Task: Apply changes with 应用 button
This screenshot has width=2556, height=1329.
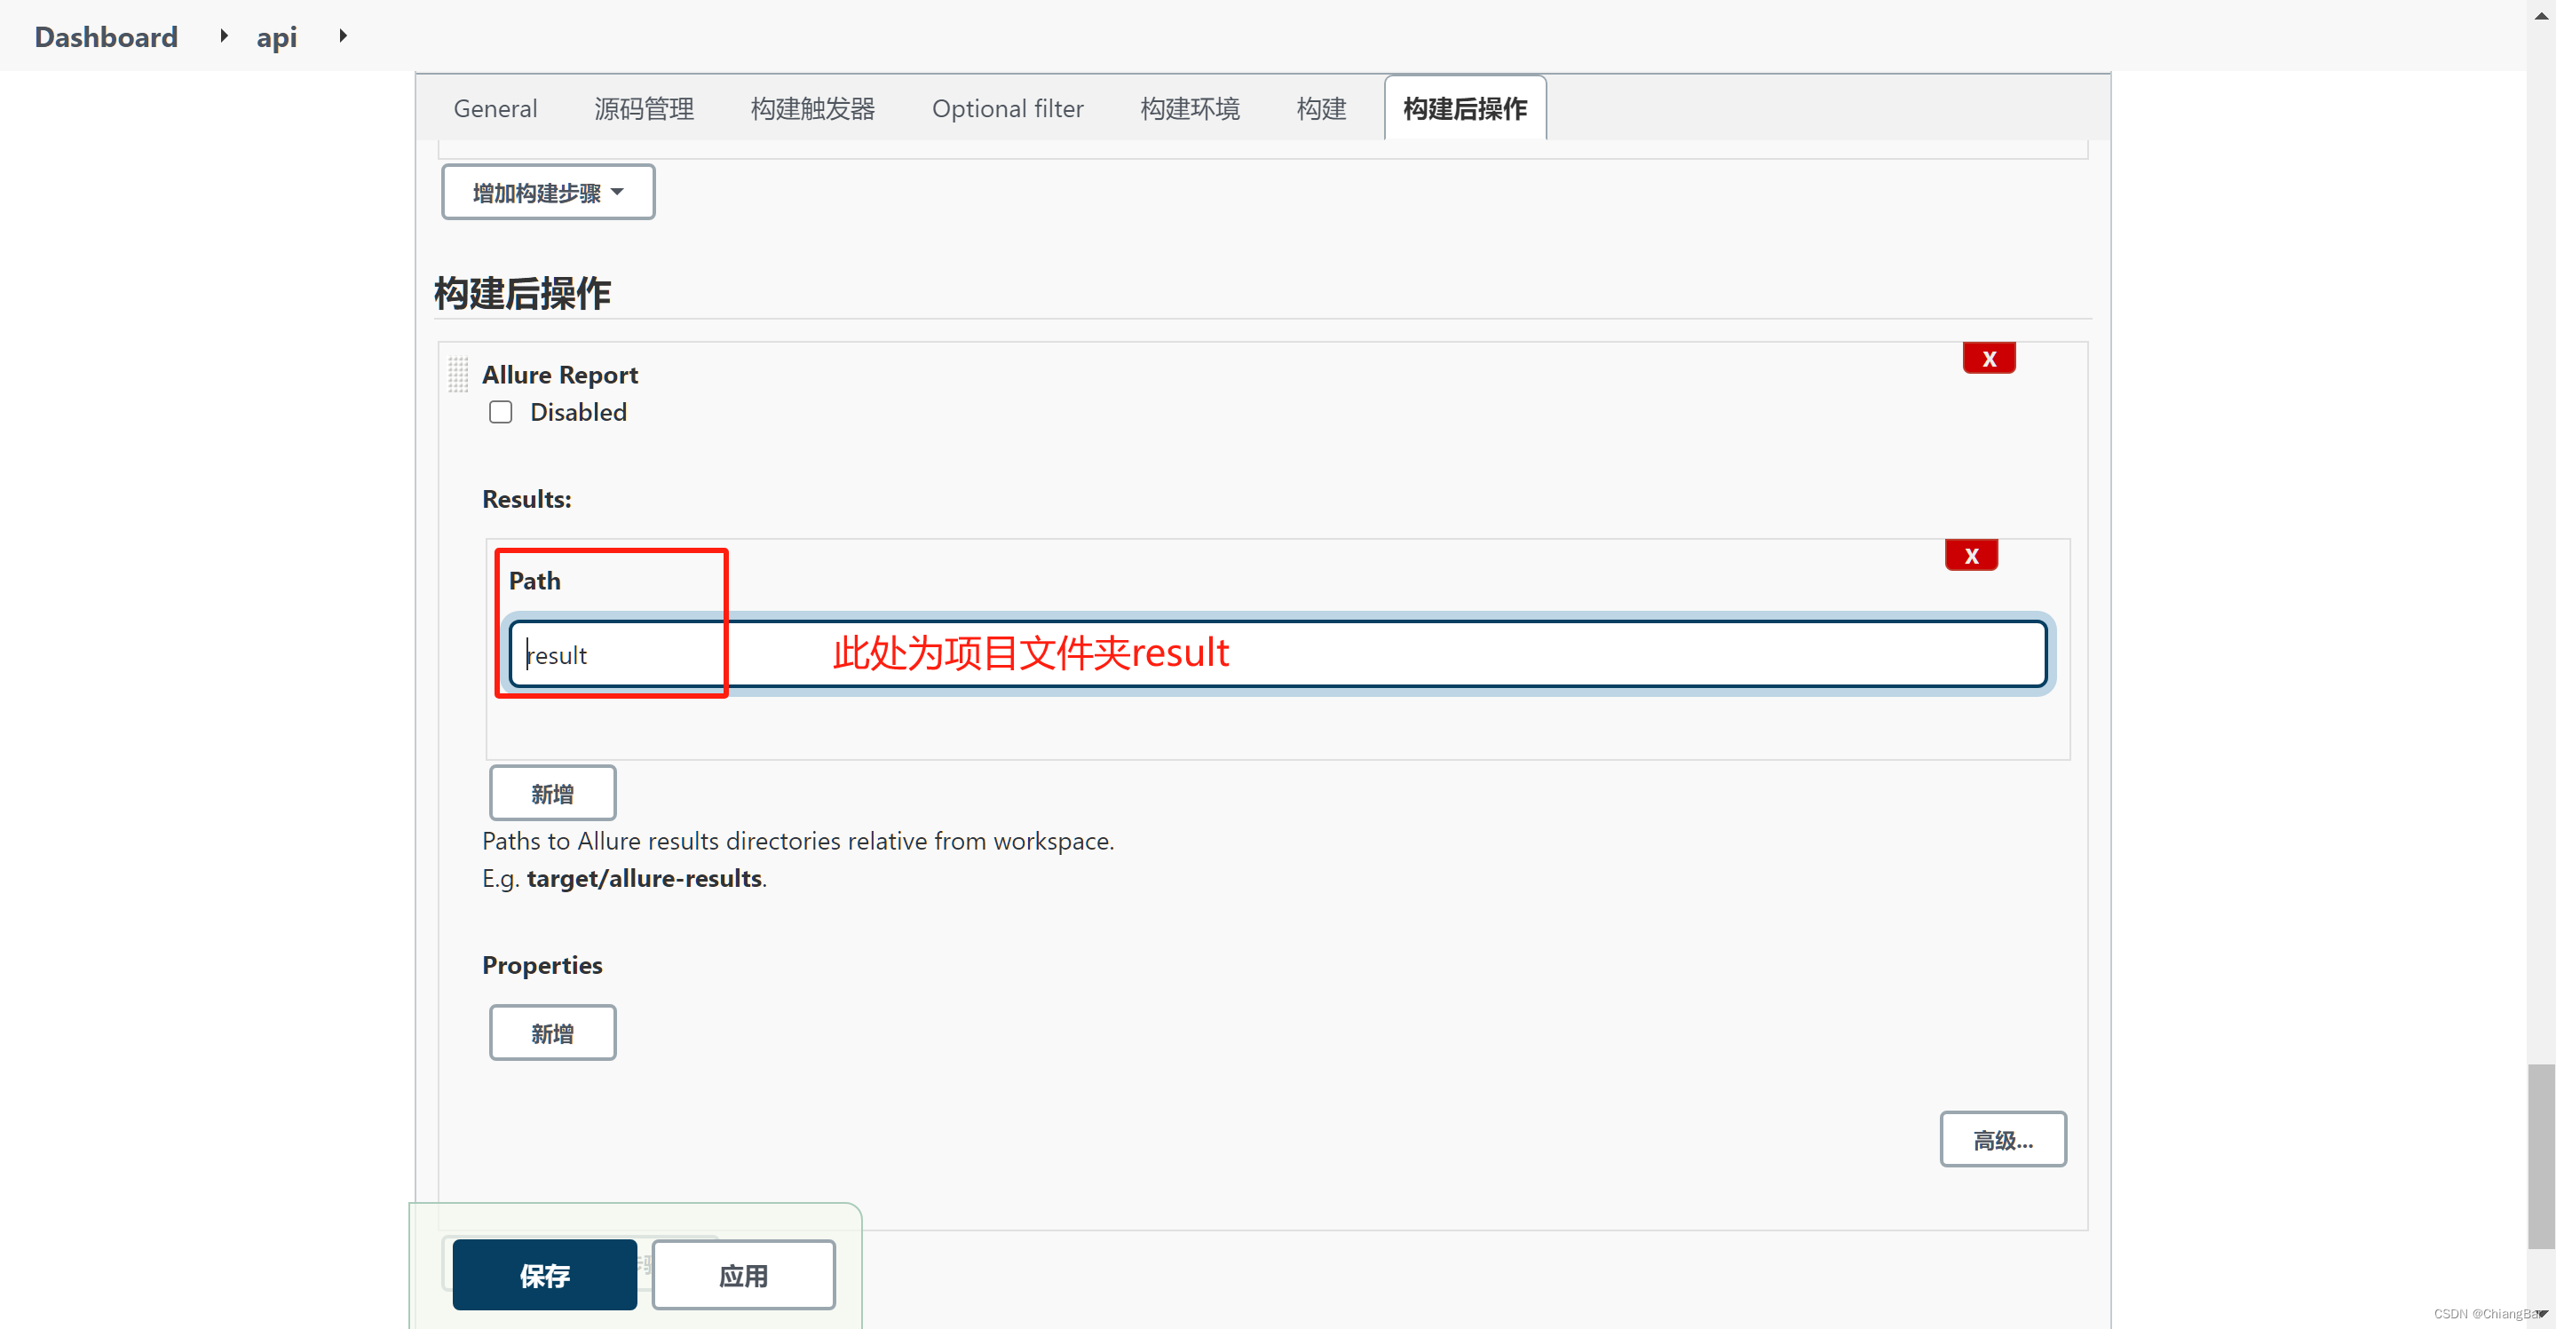Action: click(x=743, y=1275)
